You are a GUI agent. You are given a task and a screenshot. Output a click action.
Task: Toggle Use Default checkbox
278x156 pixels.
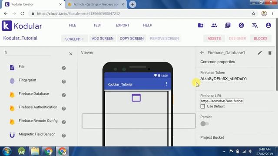point(203,106)
